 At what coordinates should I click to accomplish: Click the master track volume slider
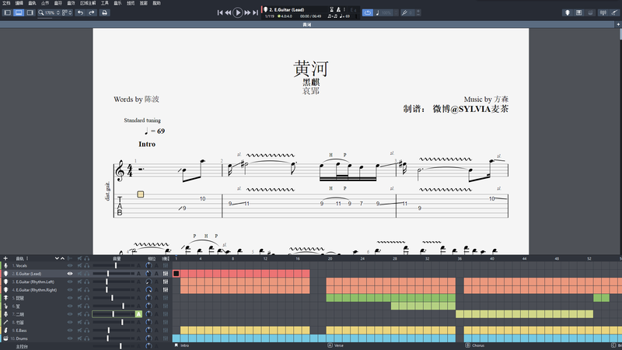tap(114, 346)
